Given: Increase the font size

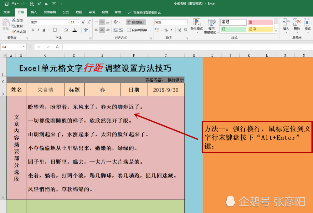Looking at the screenshot, I should (x=83, y=22).
